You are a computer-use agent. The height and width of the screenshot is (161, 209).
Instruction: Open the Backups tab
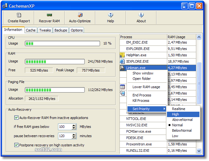61,30
